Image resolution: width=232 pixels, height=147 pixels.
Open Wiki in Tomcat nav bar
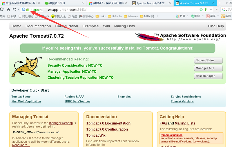[x=106, y=26]
